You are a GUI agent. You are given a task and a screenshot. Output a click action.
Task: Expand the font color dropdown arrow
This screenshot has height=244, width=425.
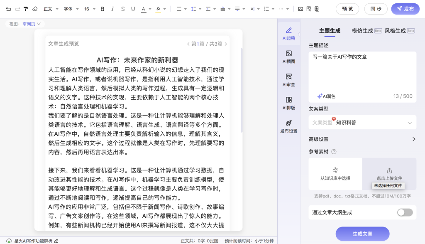[x=150, y=9]
